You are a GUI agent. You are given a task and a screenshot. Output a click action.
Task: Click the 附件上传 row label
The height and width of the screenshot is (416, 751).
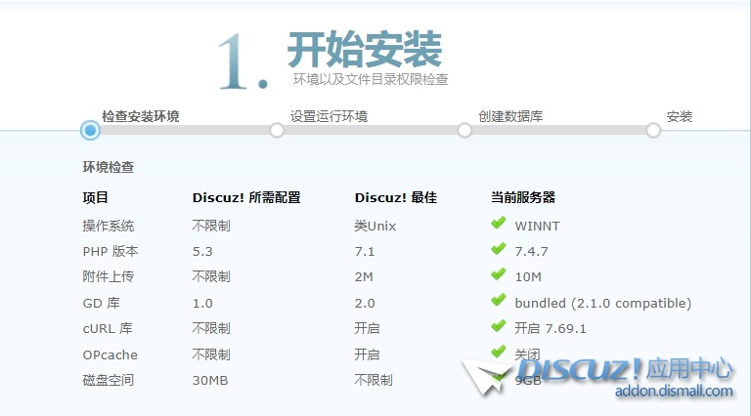(x=109, y=277)
